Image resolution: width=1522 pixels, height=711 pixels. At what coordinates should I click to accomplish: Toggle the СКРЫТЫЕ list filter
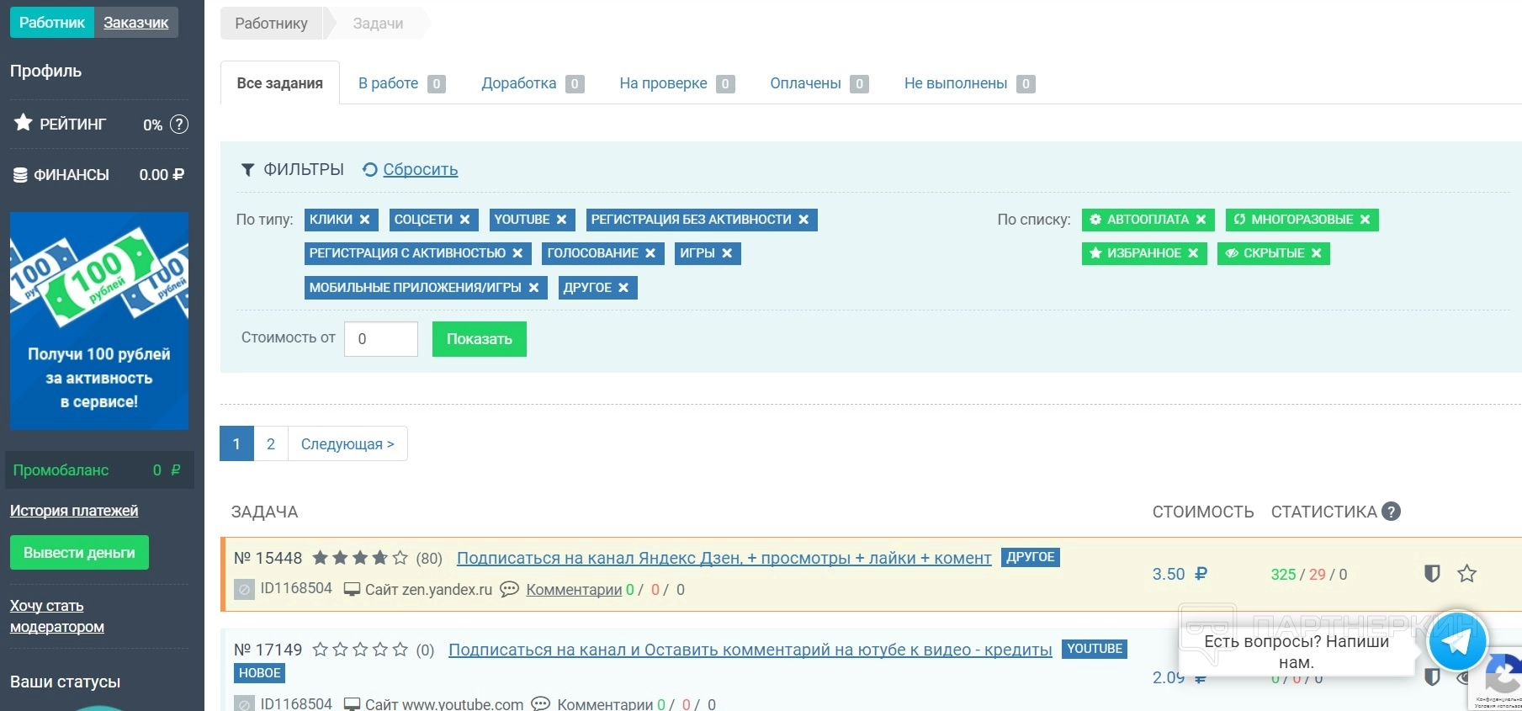point(1274,253)
